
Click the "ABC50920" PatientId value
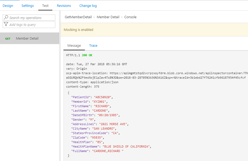[103, 97]
